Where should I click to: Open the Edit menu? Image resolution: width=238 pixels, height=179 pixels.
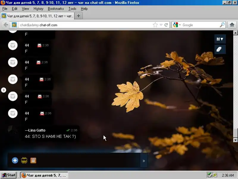point(15,9)
